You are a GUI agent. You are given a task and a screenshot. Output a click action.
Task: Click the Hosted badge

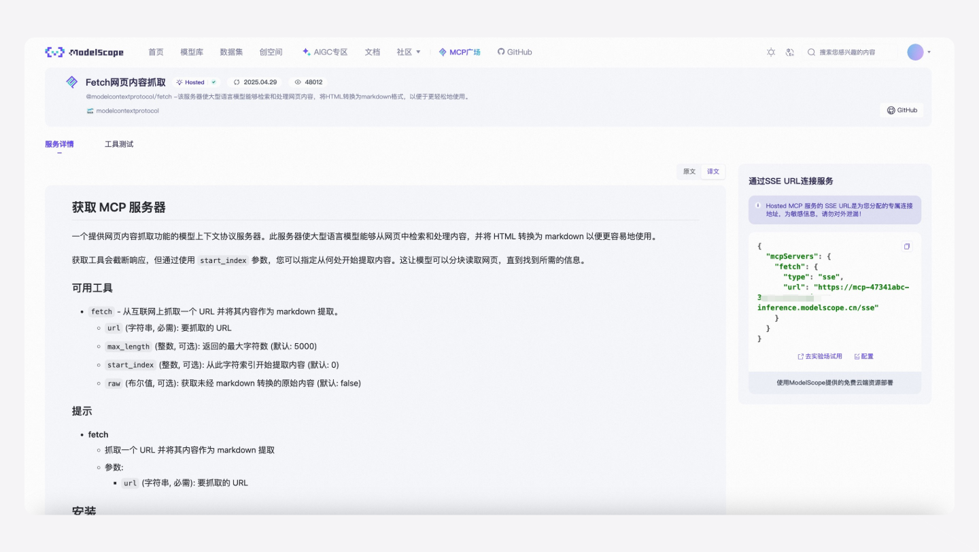[196, 82]
